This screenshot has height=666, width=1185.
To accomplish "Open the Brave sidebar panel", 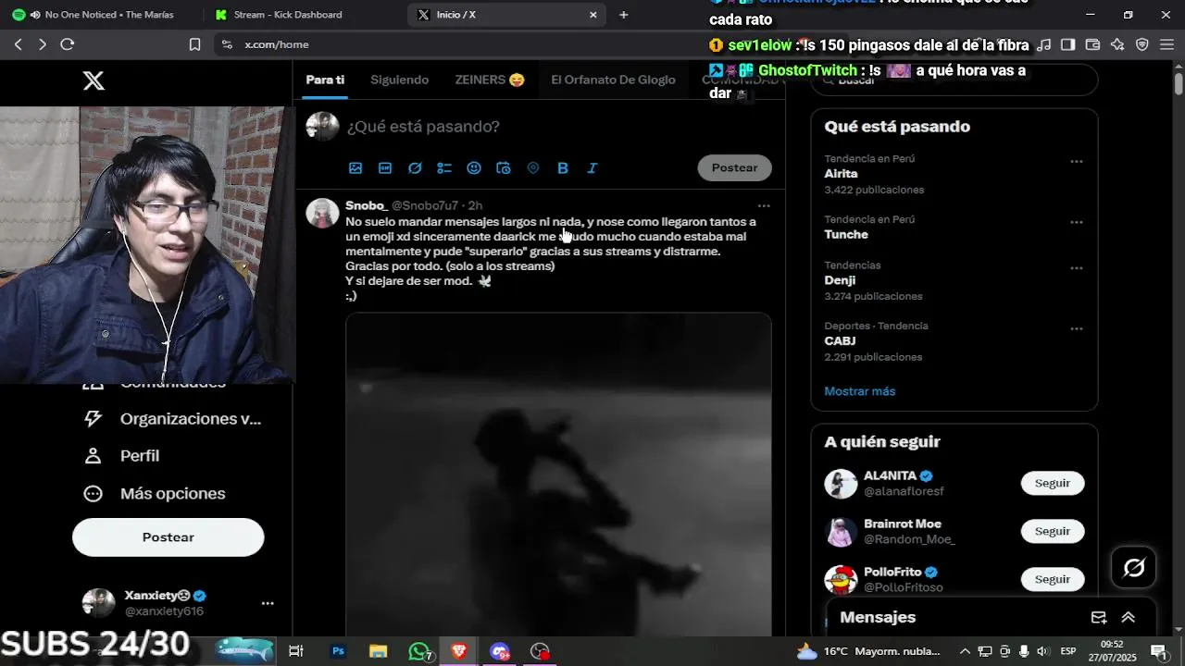I will pyautogui.click(x=1067, y=44).
